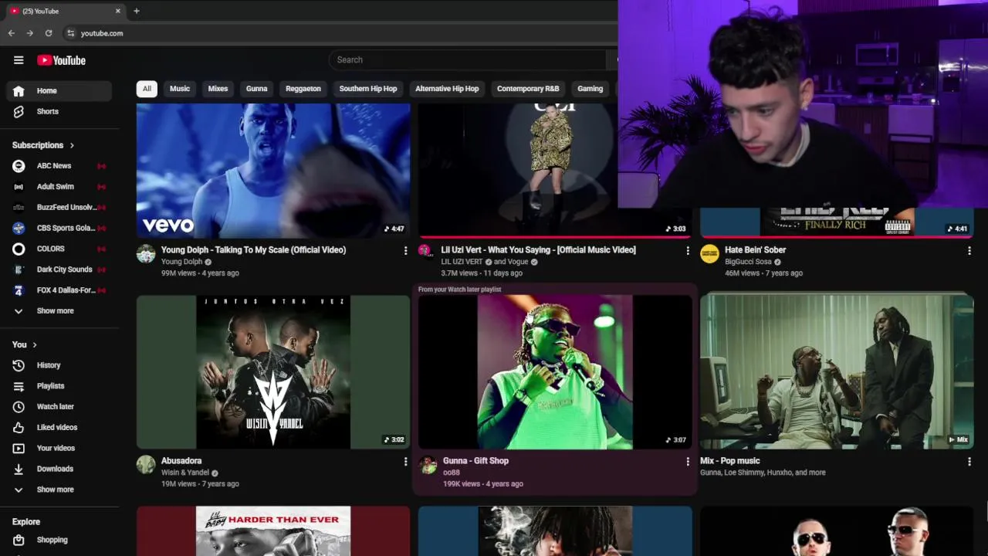
Task: Open the BigGucci Sosa channel name
Action: [748, 262]
